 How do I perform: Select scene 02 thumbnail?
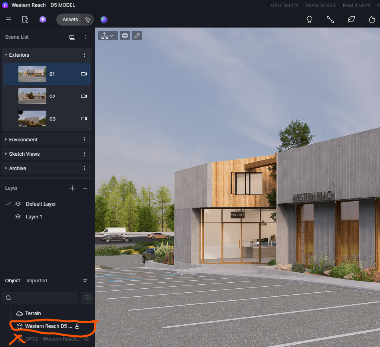(x=32, y=96)
